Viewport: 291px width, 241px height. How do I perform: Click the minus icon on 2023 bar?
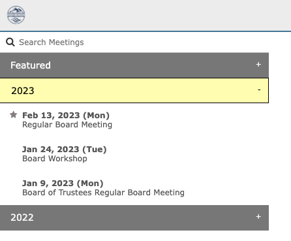(x=259, y=89)
